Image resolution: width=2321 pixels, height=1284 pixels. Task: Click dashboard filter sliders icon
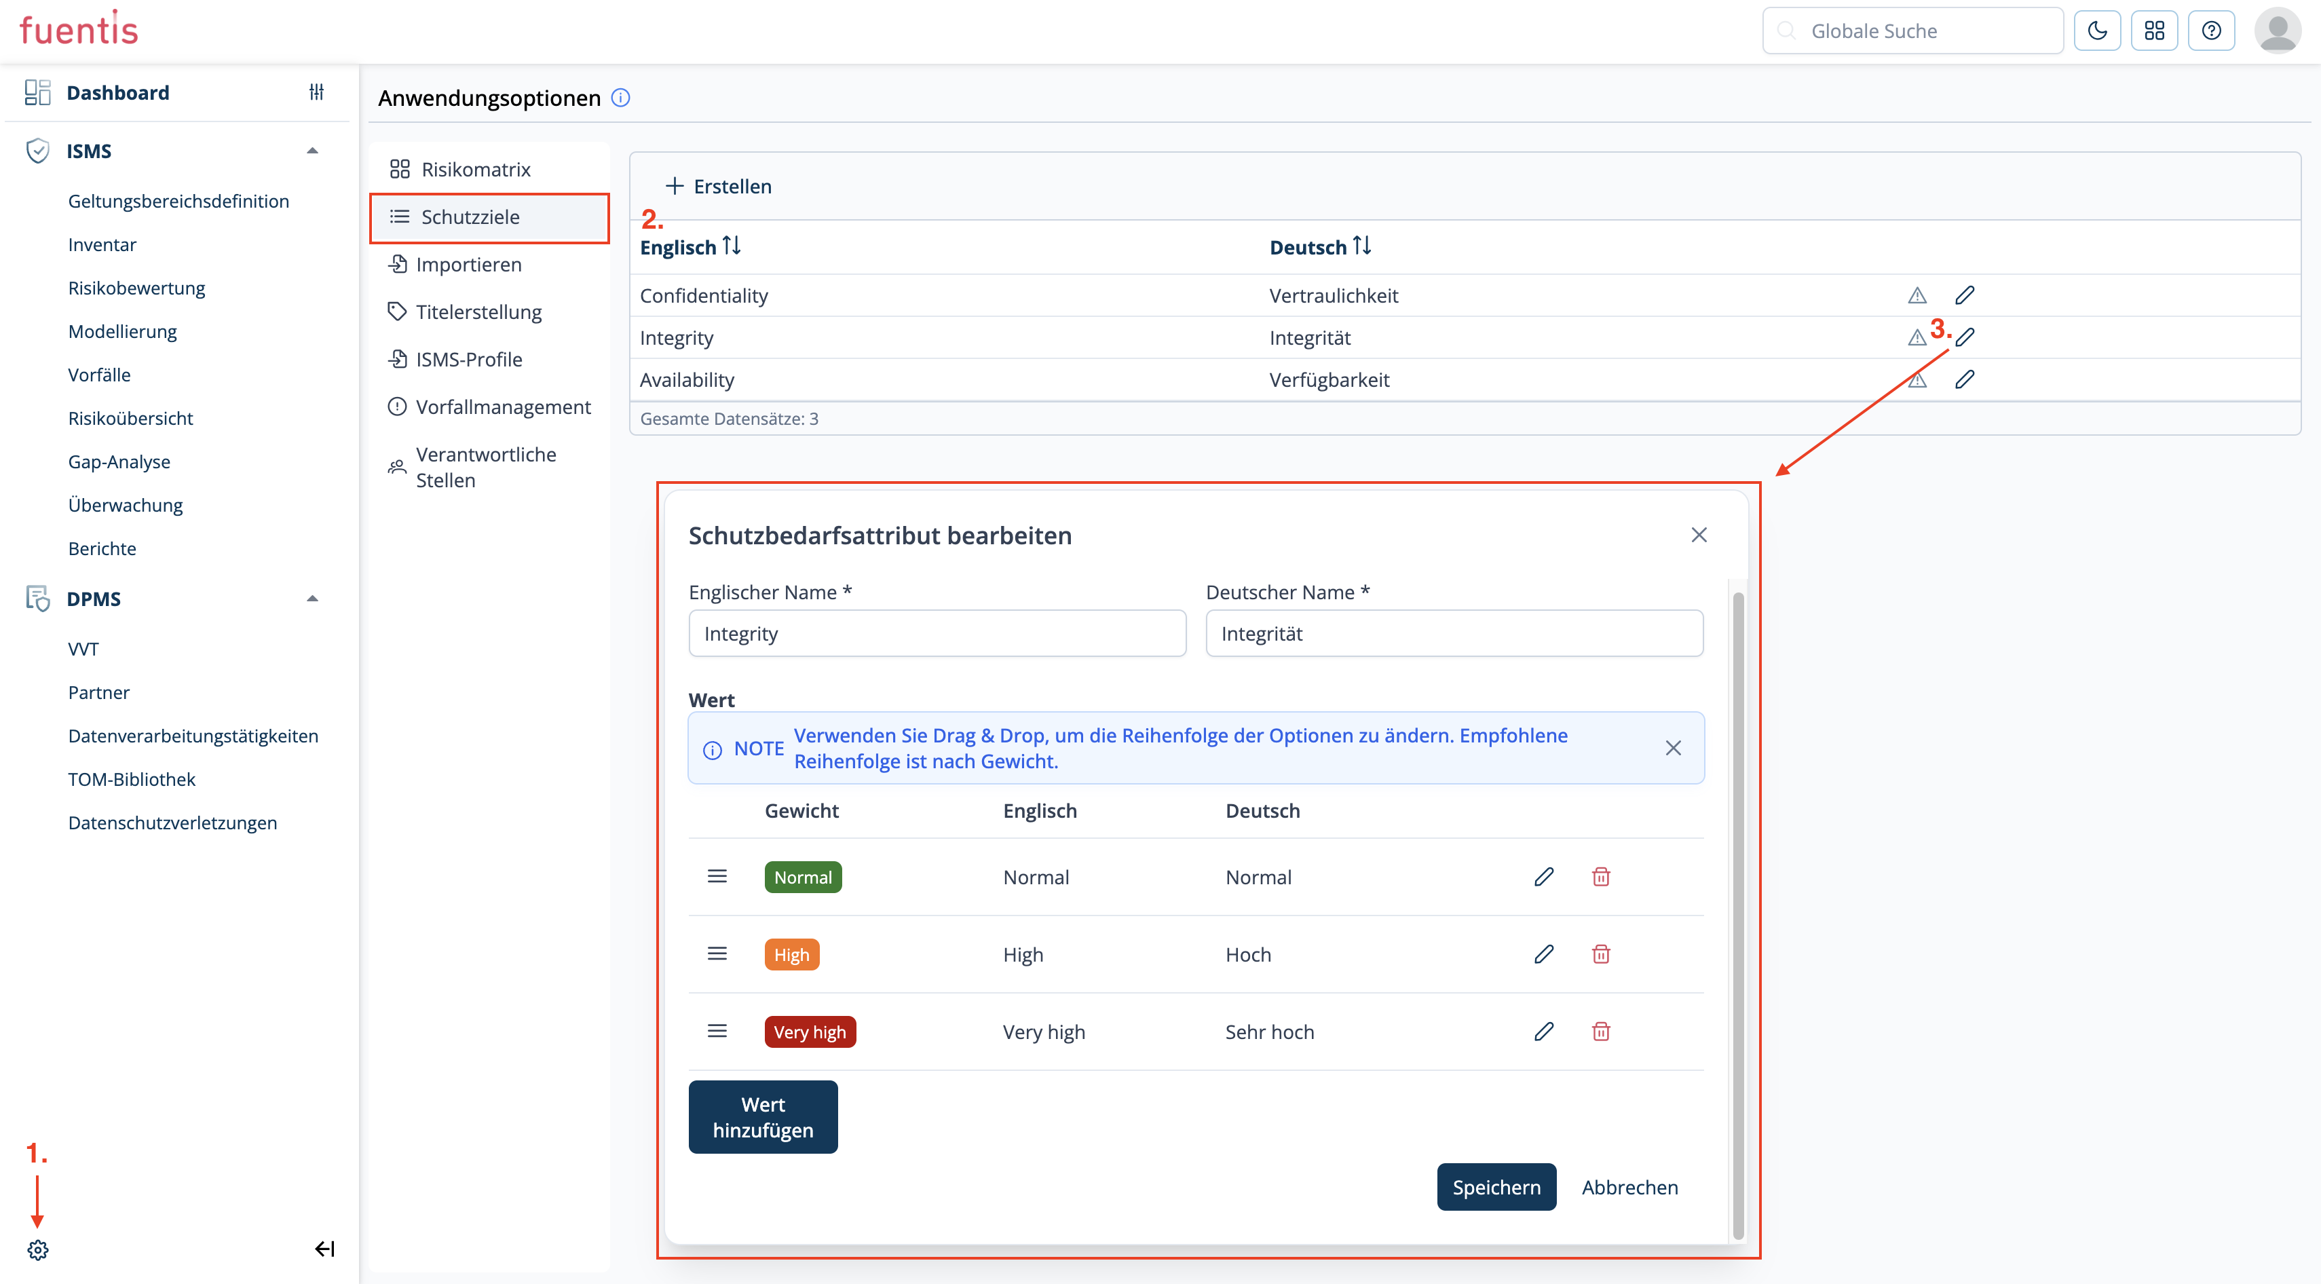tap(316, 92)
